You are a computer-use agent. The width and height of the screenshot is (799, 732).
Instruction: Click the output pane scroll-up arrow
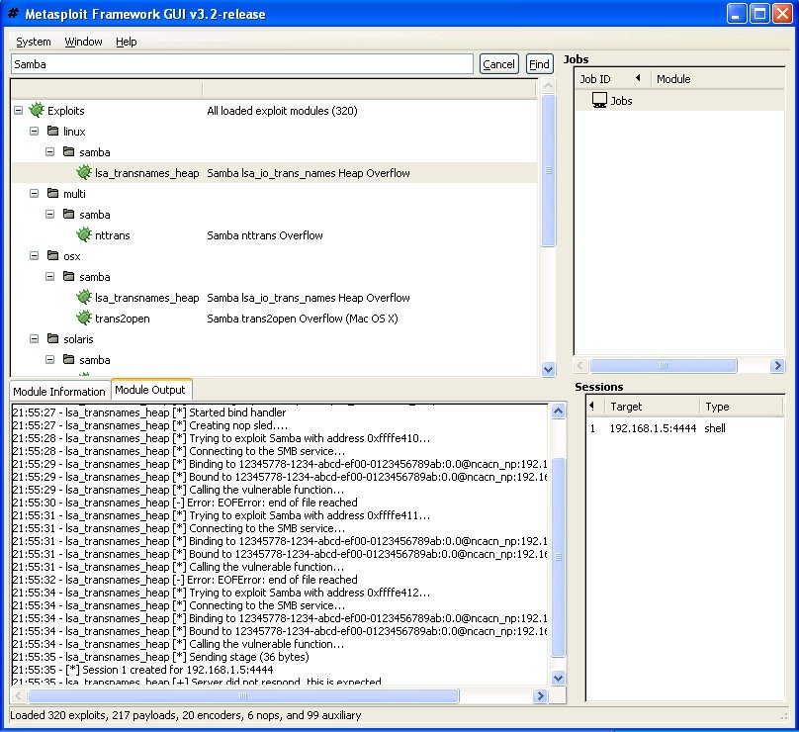[x=559, y=411]
